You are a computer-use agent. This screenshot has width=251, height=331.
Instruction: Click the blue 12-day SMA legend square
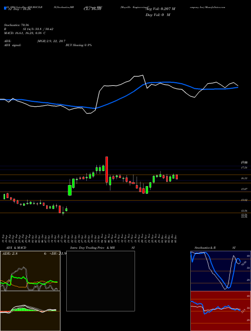(x=5, y=8)
